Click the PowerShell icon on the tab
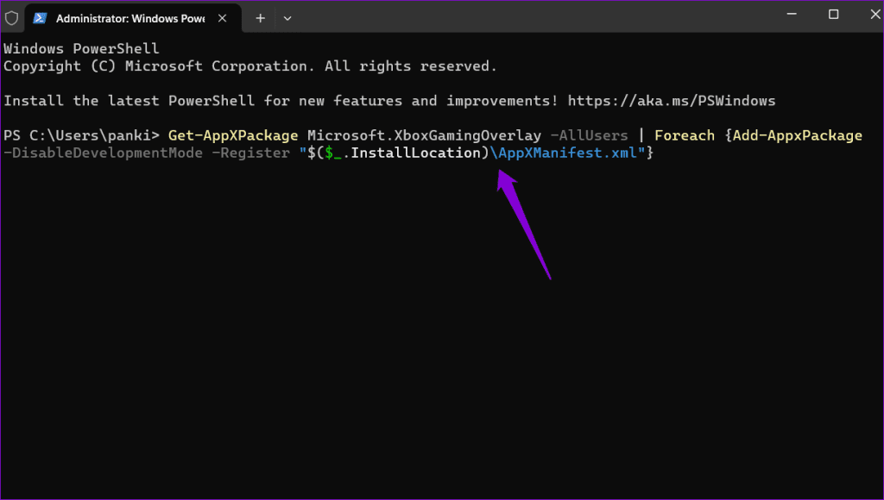 tap(41, 17)
